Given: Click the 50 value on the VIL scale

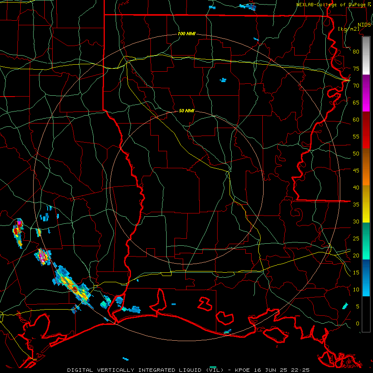Looking at the screenshot, I should coord(356,154).
